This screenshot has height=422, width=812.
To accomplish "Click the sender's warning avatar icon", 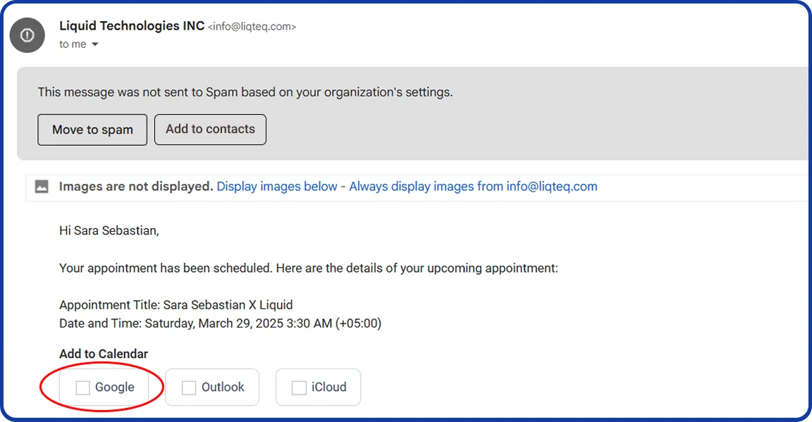I will 27,35.
